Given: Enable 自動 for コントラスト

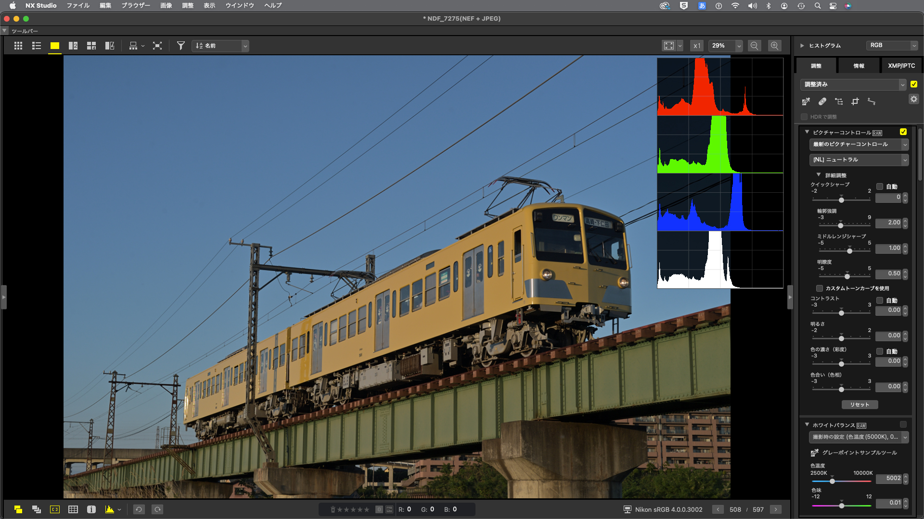Looking at the screenshot, I should click(880, 300).
